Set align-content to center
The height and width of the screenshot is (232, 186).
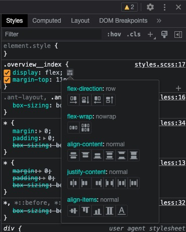[73, 155]
